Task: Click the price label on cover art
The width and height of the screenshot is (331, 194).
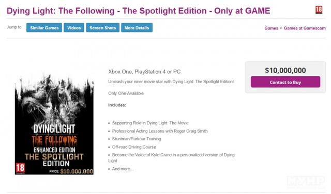Action: point(71,171)
